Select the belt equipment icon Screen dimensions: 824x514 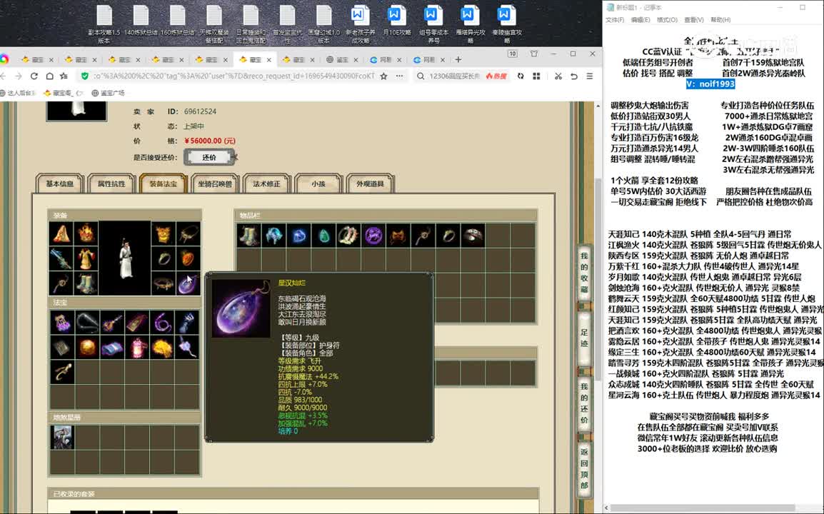point(164,284)
